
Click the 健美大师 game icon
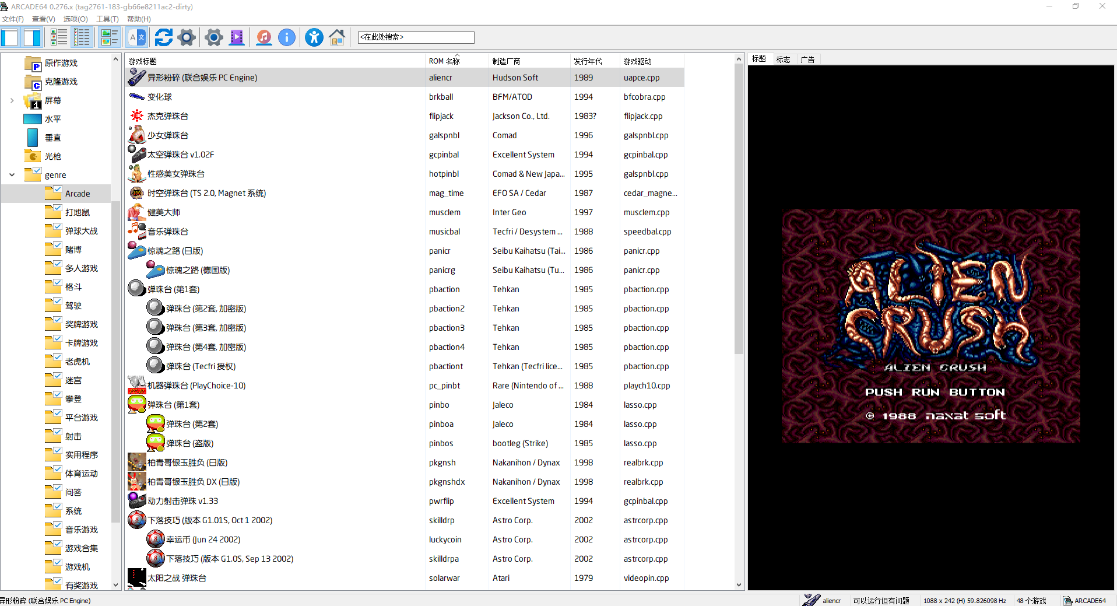[137, 212]
